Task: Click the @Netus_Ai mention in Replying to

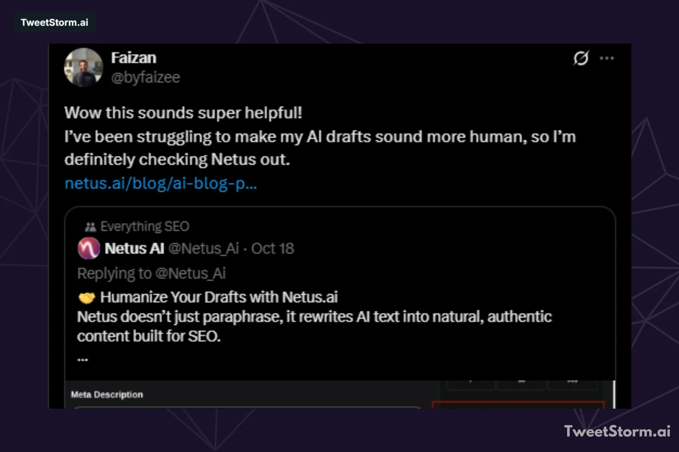Action: pyautogui.click(x=191, y=273)
